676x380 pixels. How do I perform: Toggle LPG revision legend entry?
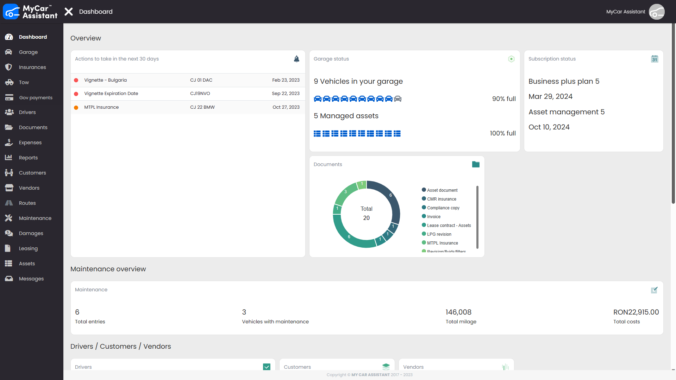click(x=436, y=234)
